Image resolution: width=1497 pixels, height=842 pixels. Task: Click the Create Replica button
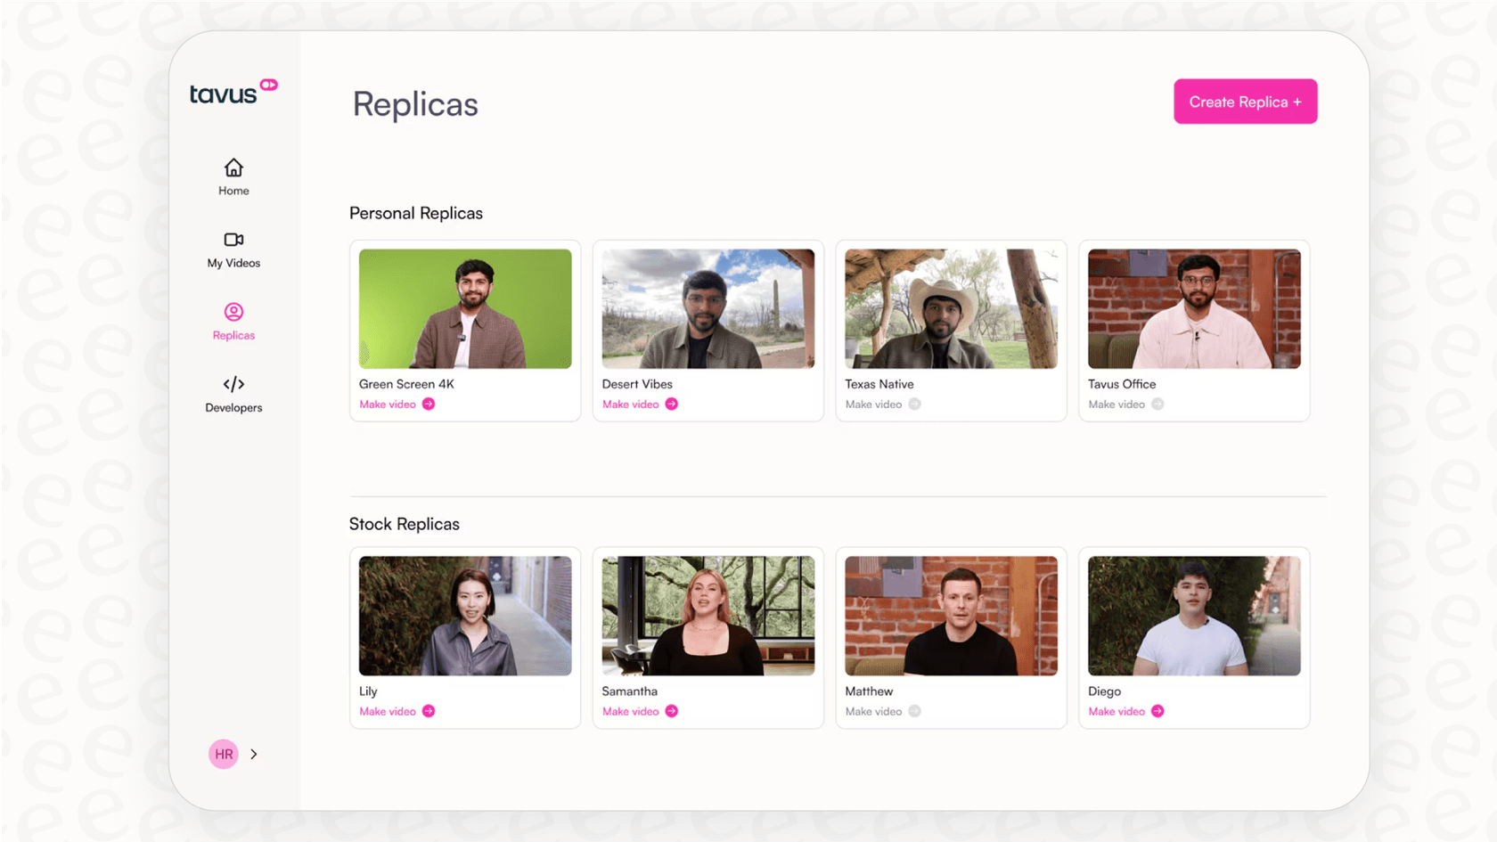coord(1245,101)
